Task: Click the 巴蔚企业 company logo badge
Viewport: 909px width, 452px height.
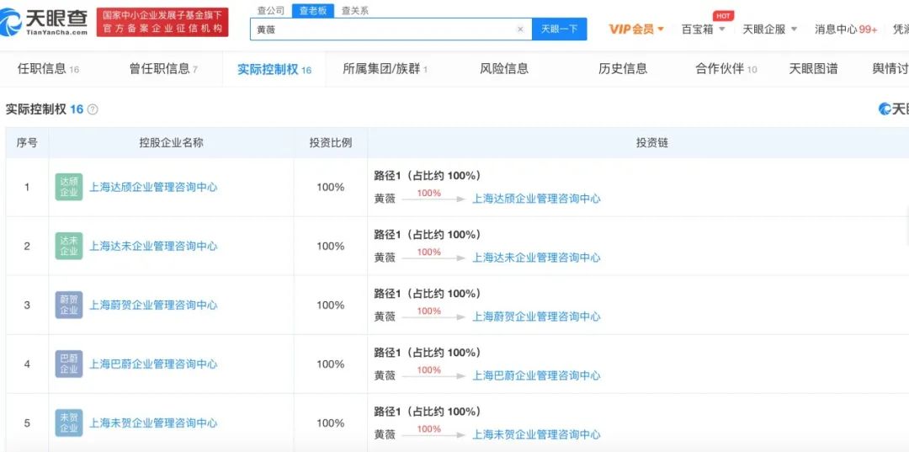Action: pos(69,364)
